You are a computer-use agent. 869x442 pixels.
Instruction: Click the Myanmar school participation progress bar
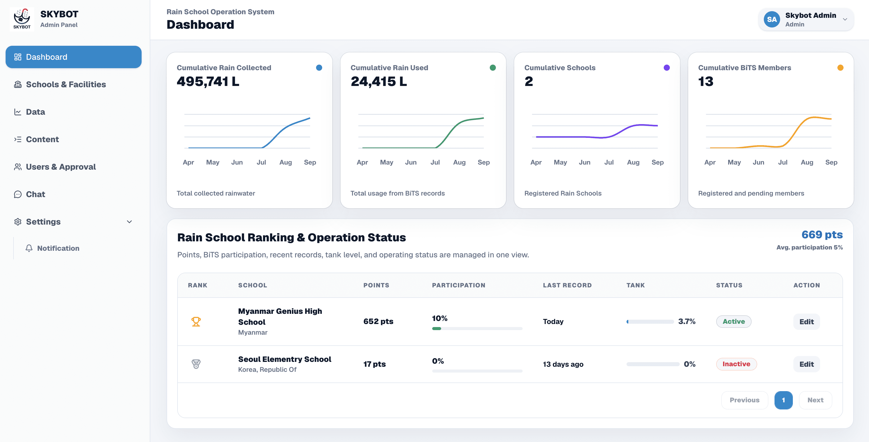pyautogui.click(x=477, y=329)
